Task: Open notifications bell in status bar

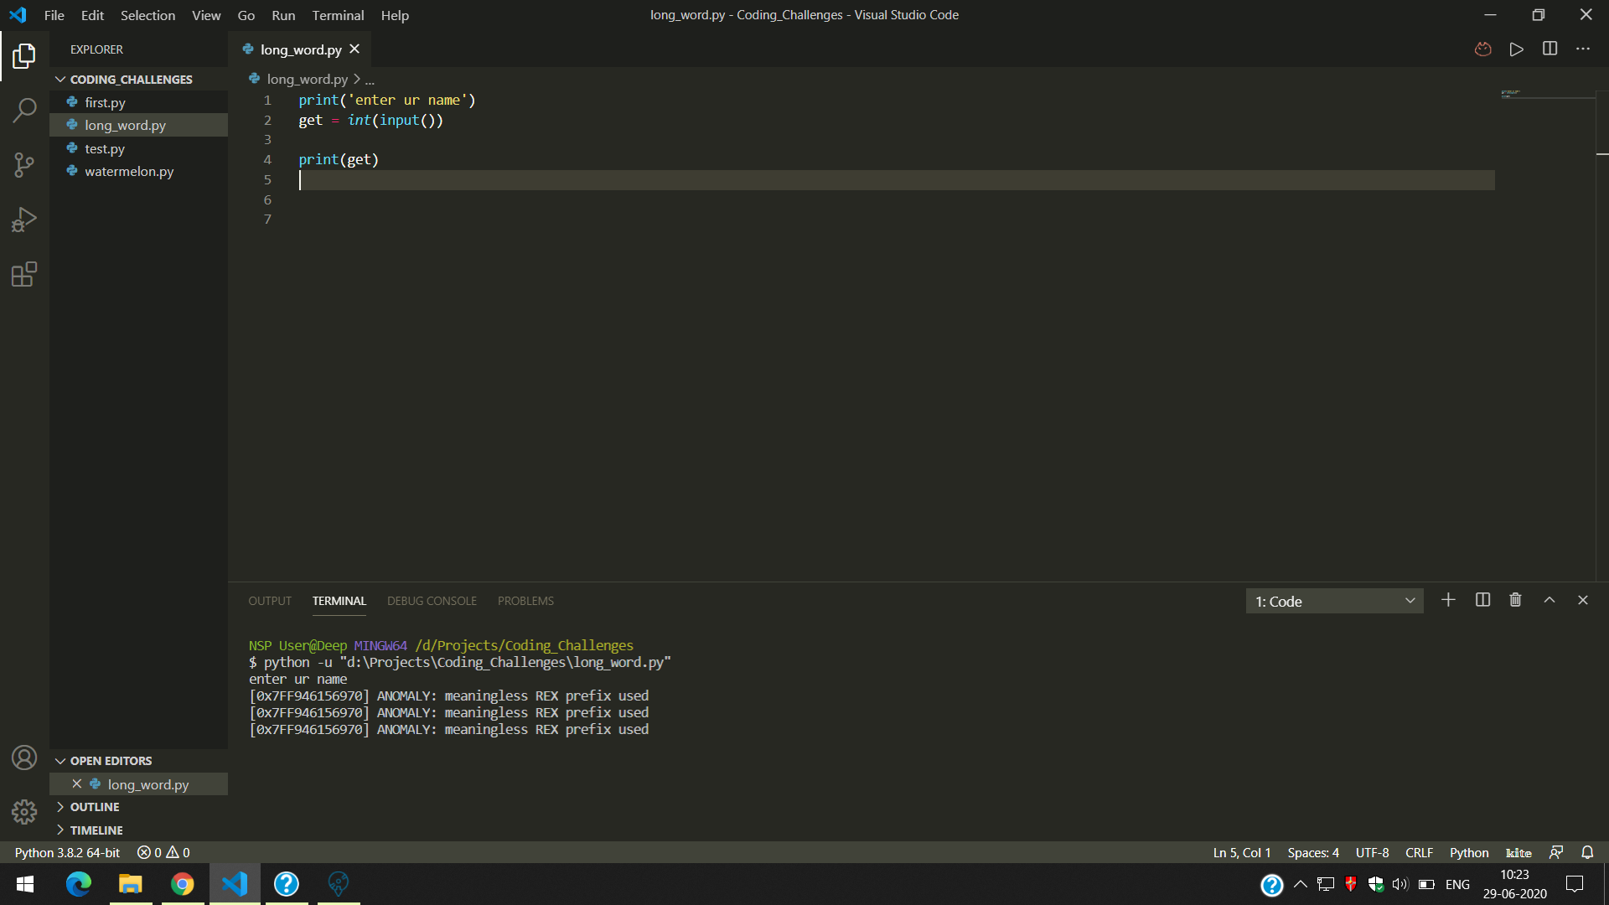Action: click(x=1587, y=852)
